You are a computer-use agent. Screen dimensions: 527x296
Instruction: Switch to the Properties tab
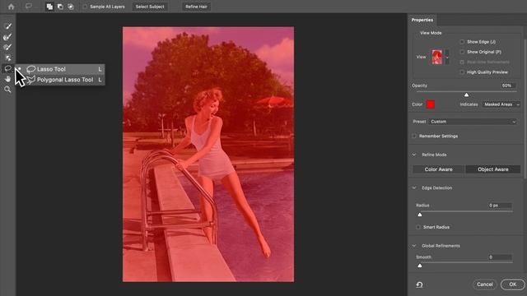pyautogui.click(x=422, y=20)
